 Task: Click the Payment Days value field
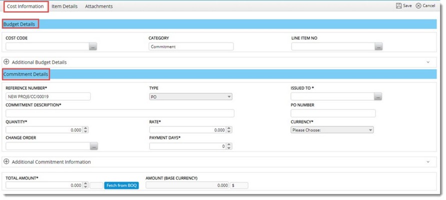(188, 146)
